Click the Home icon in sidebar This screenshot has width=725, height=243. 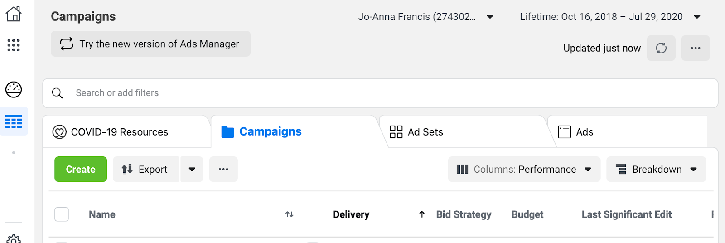click(14, 14)
